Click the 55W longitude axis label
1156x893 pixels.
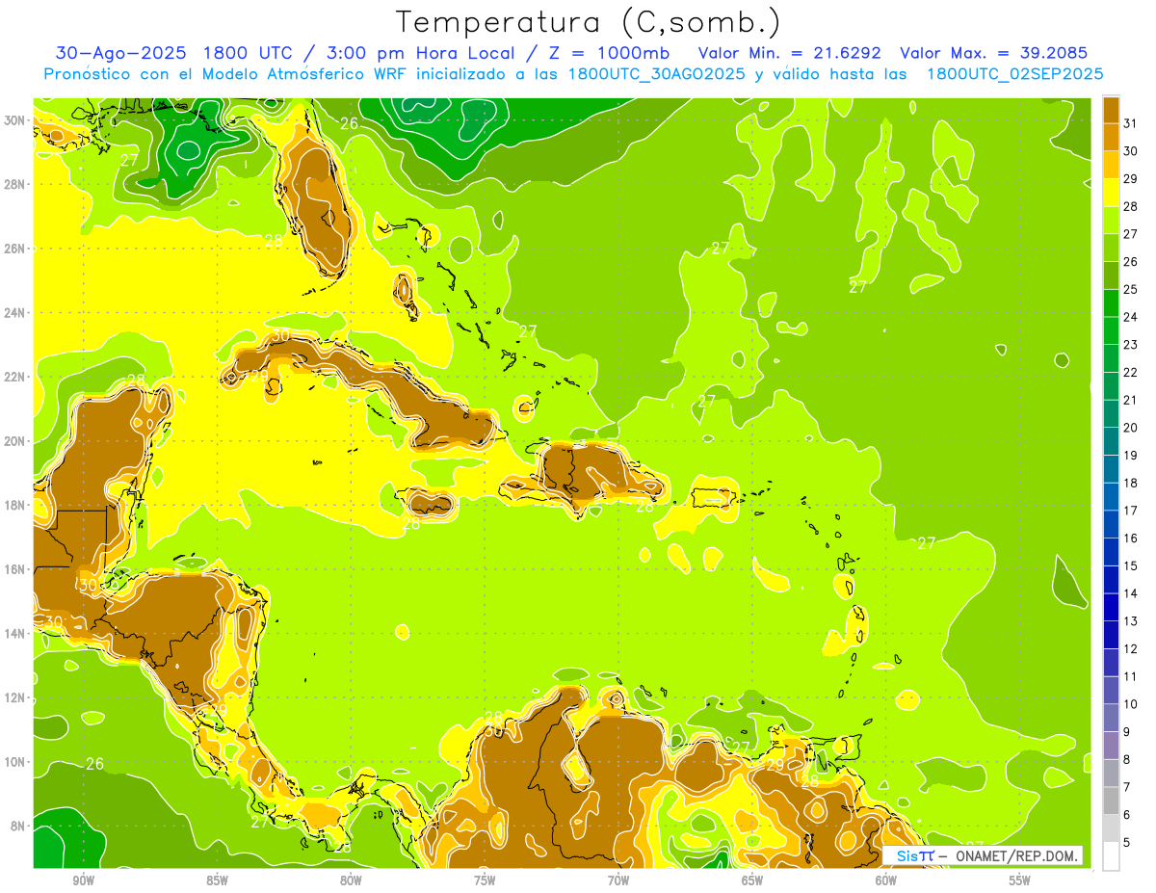click(1020, 880)
